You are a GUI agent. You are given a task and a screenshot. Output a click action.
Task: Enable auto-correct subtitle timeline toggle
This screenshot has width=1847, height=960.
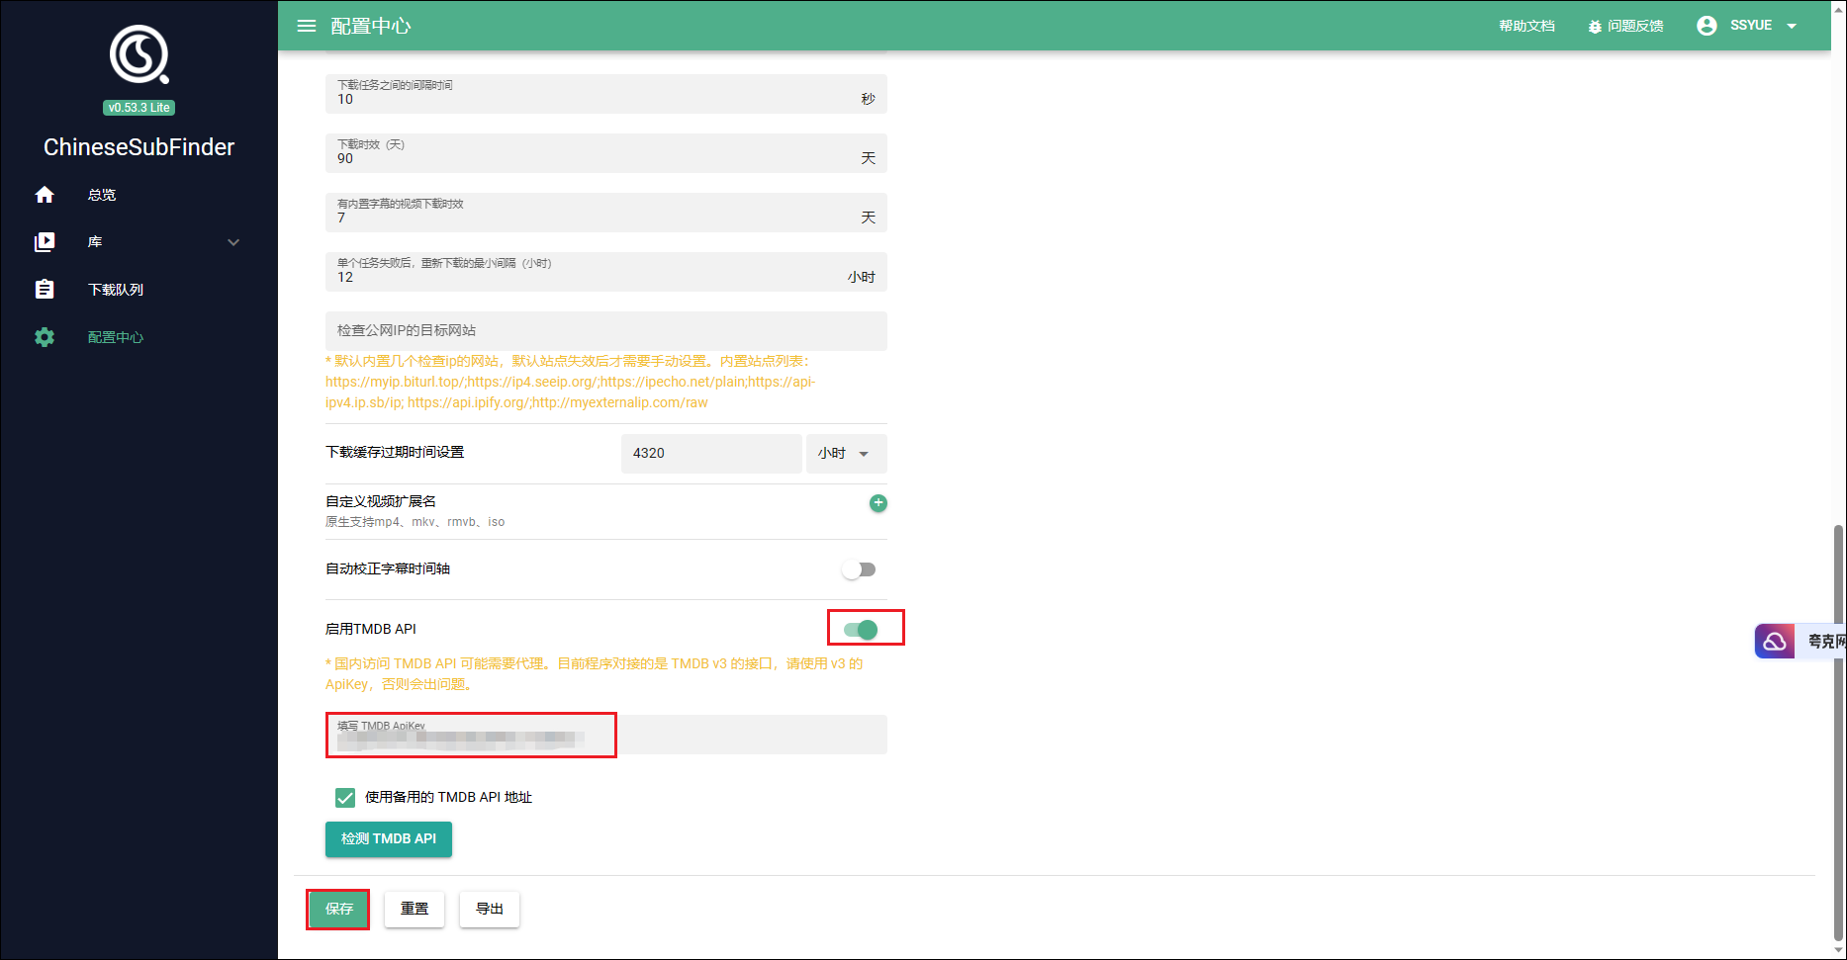[x=859, y=569]
